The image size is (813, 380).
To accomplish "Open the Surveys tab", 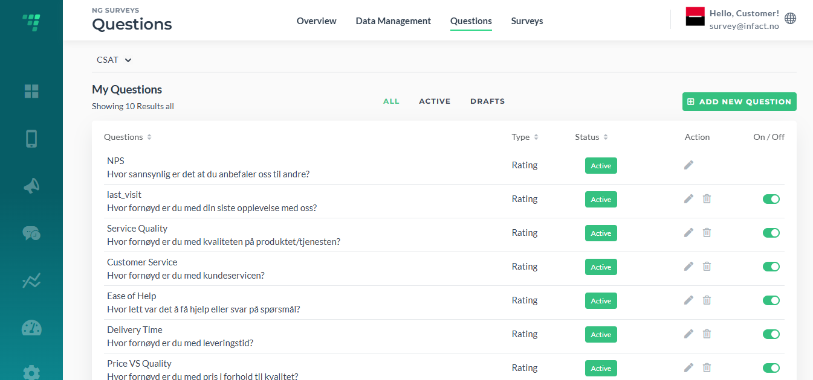I will pos(527,21).
